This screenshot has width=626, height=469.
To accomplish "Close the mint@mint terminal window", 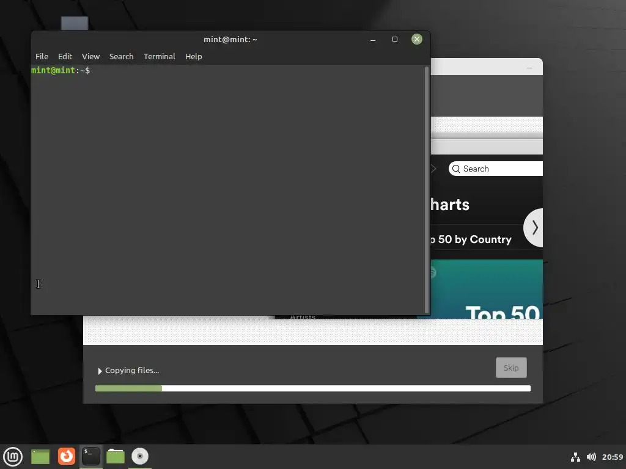I will (x=417, y=39).
